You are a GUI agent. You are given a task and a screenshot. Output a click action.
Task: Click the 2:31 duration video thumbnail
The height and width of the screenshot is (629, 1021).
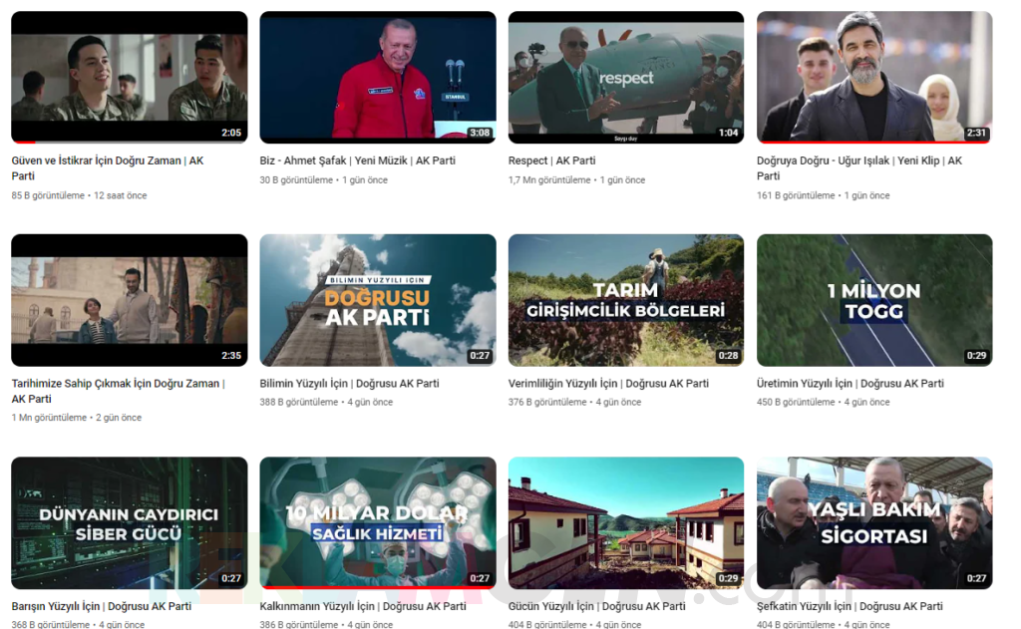click(x=873, y=77)
